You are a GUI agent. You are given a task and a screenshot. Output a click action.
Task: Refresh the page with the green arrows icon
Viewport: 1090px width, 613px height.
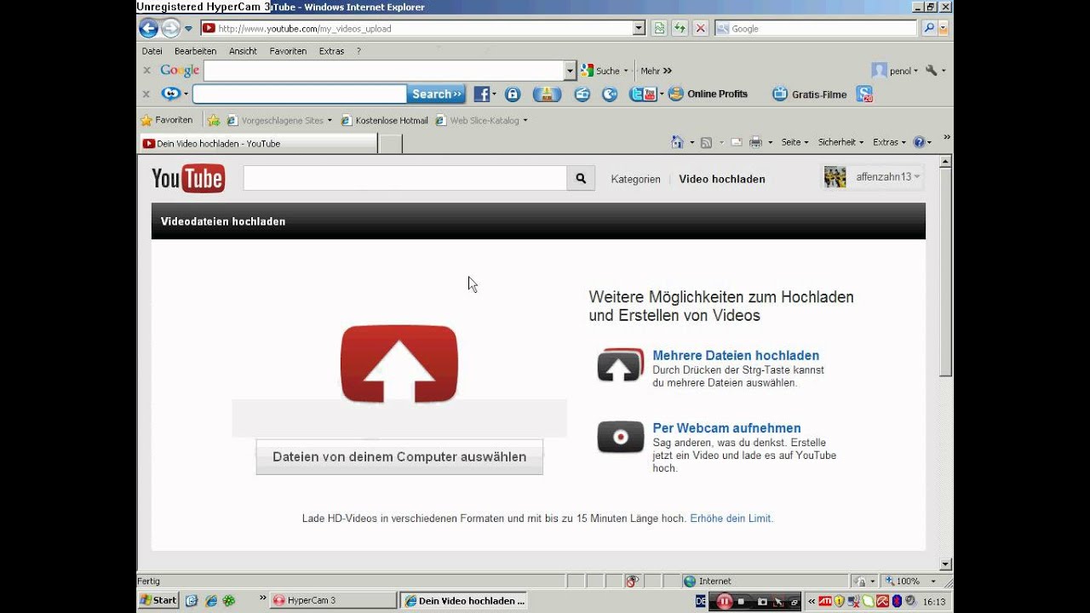(x=679, y=28)
